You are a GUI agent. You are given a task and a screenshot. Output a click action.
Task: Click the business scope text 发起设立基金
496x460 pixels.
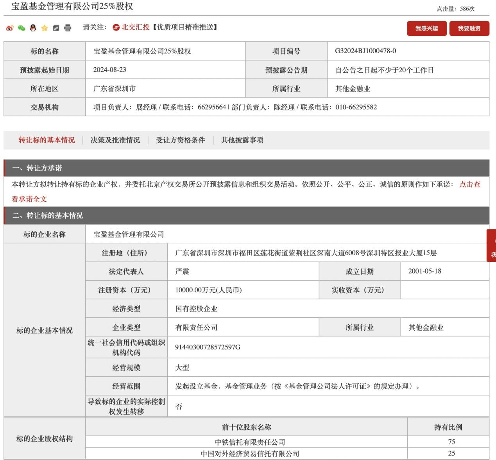pos(297,386)
